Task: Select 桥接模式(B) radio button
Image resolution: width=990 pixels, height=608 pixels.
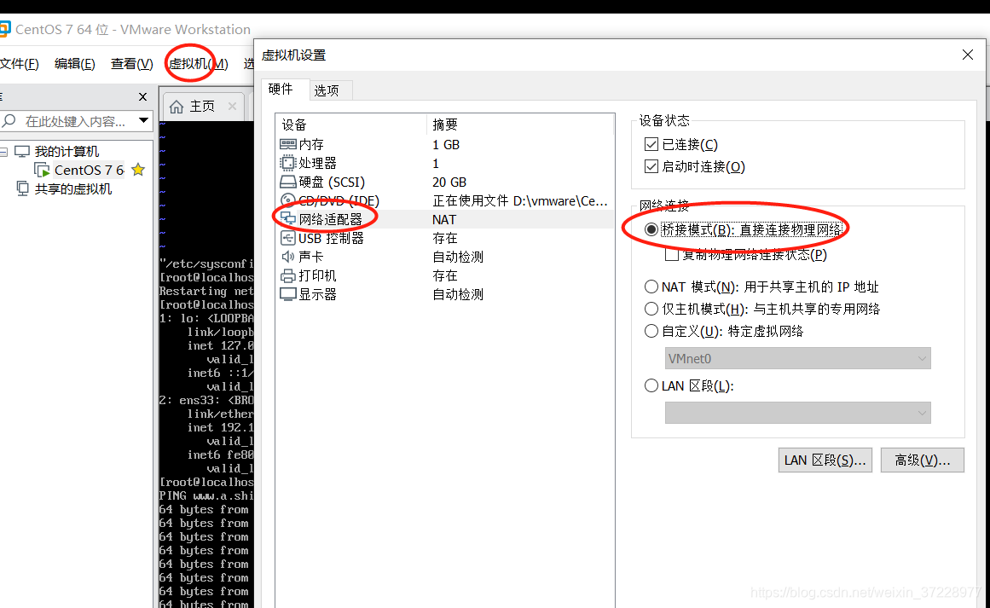Action: (651, 230)
